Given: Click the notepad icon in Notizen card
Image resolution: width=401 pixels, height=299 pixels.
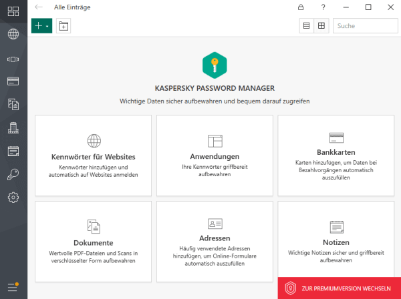Looking at the screenshot, I should tap(337, 227).
